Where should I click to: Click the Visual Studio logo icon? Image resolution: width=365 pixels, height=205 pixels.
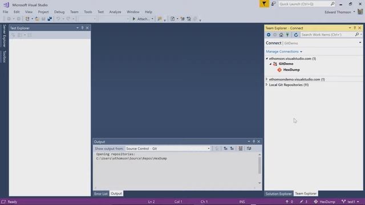[6, 5]
